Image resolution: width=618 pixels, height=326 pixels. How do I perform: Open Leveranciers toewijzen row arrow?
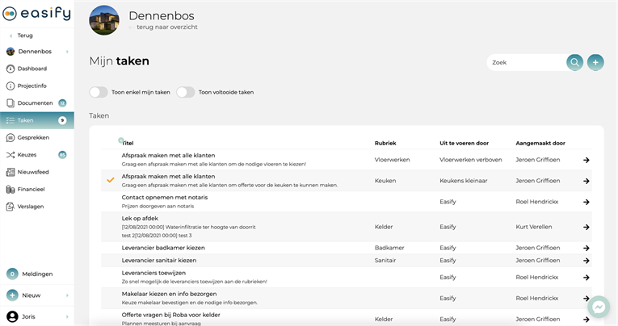586,277
